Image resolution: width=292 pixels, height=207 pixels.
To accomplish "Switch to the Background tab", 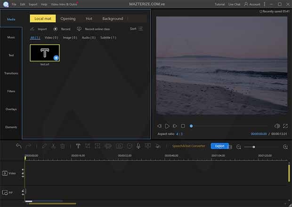I will 113,19.
